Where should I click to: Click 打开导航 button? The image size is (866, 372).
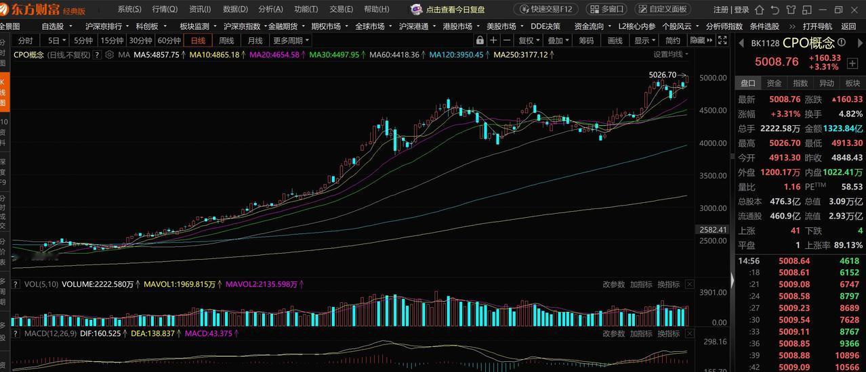[817, 26]
